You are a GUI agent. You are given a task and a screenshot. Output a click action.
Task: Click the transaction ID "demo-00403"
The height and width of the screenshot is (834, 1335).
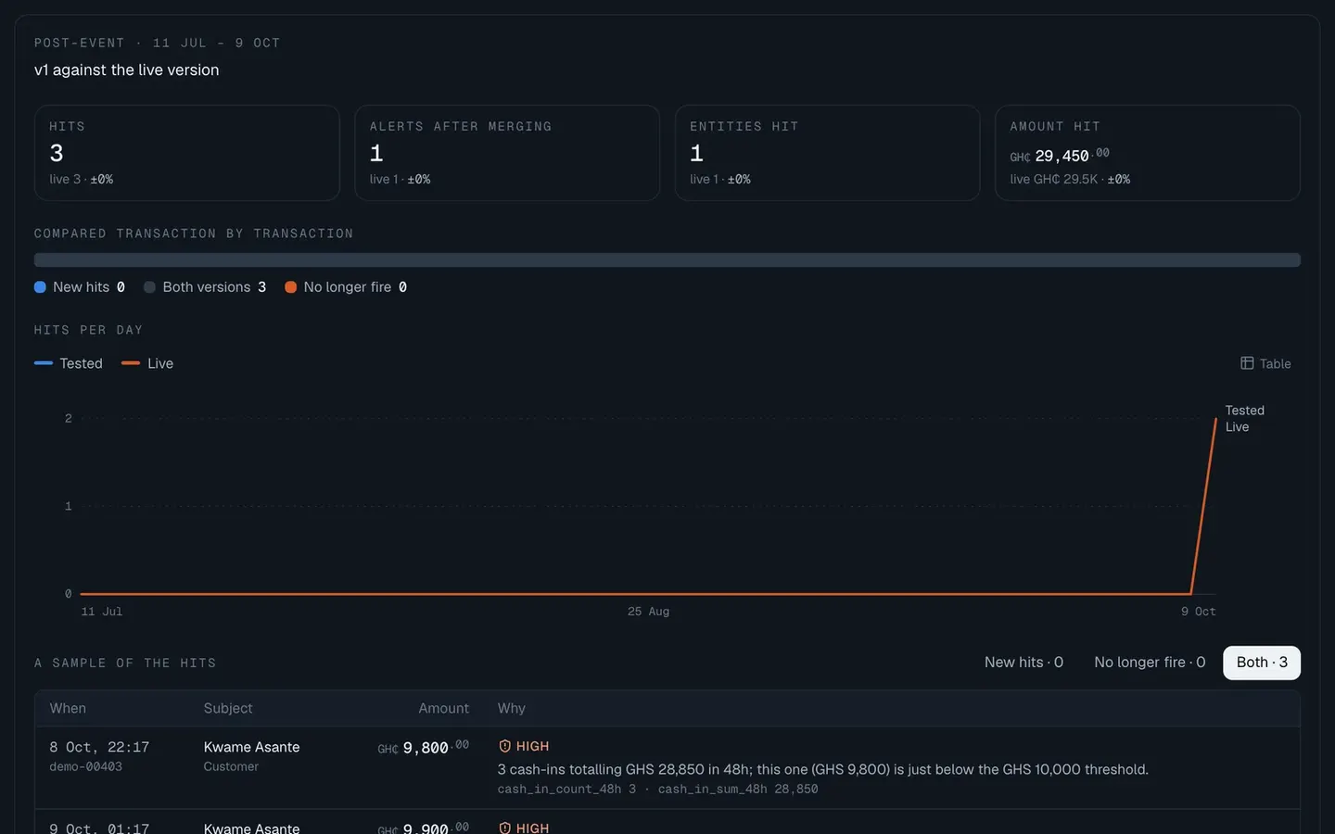tap(86, 766)
